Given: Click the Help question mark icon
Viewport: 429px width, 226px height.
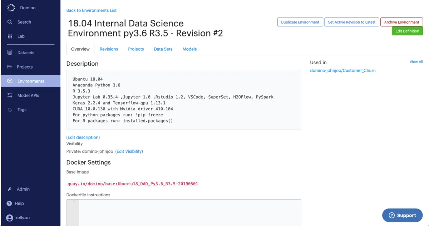Looking at the screenshot, I should point(10,203).
